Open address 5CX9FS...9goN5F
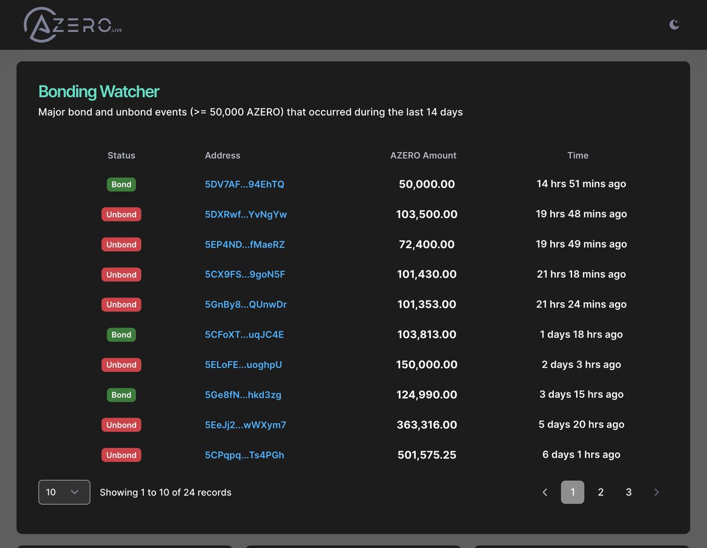The height and width of the screenshot is (548, 707). (x=245, y=275)
